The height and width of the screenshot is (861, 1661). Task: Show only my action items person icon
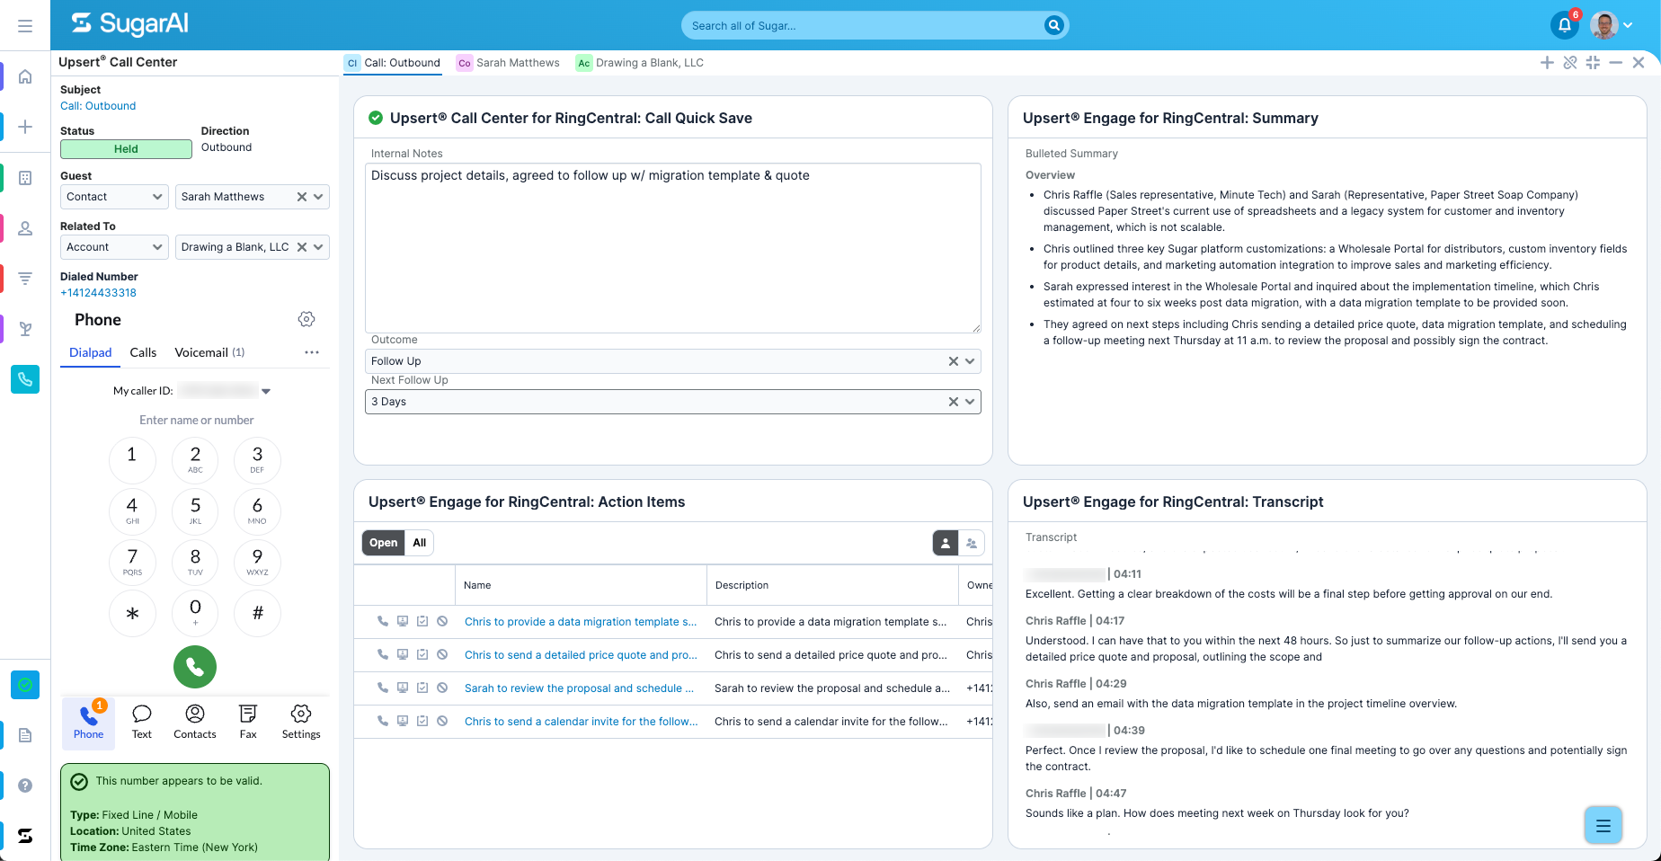coord(946,543)
